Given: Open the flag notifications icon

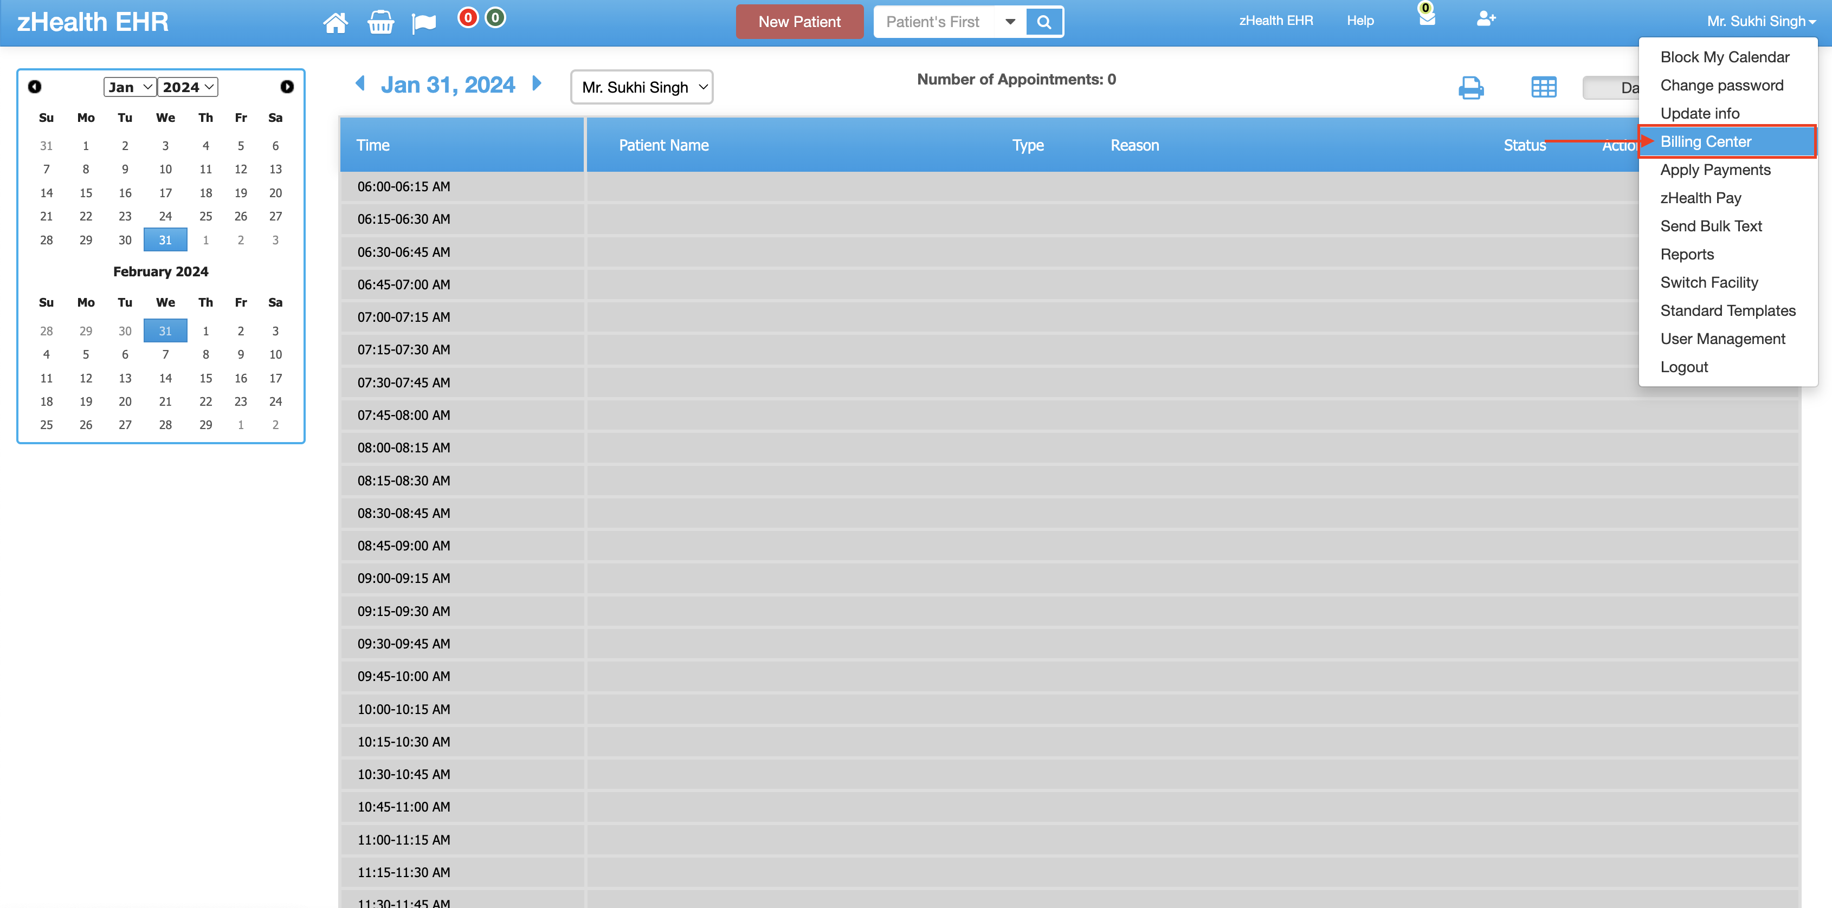Looking at the screenshot, I should pos(424,23).
